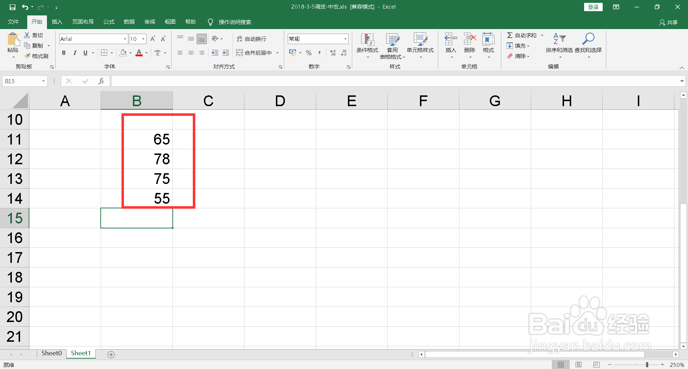Toggle Underline formatting
This screenshot has height=369, width=688.
[x=85, y=53]
